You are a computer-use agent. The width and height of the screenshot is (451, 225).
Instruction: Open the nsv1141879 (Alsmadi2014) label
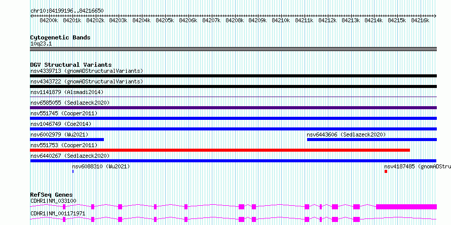pos(67,92)
